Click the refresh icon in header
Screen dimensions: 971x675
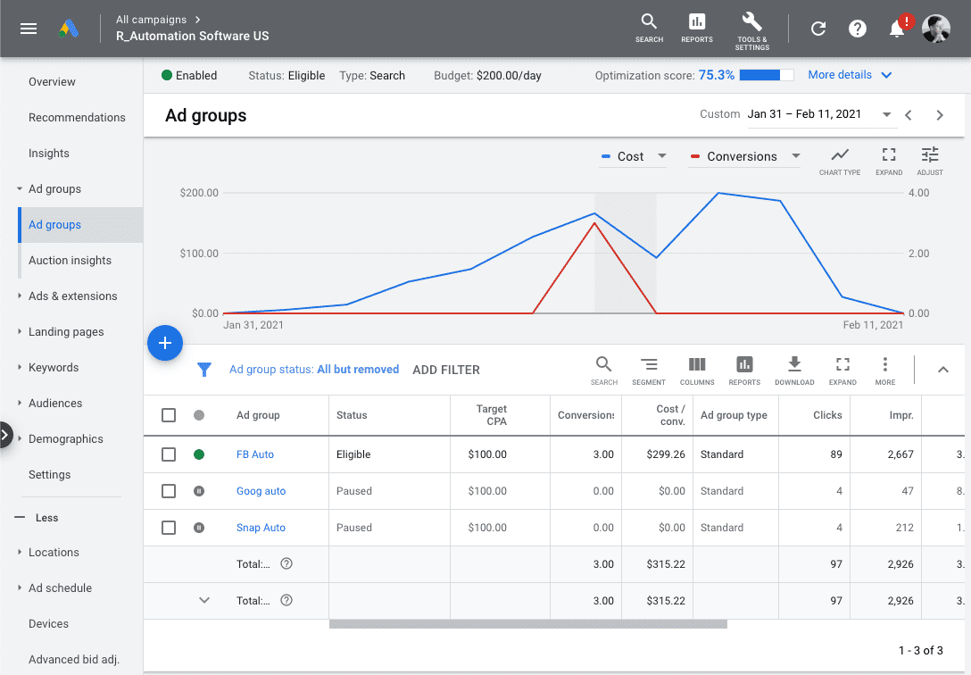coord(817,29)
